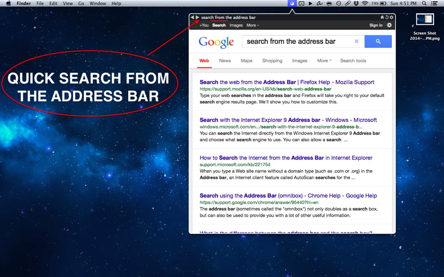This screenshot has height=277, width=444.
Task: Click the paperclip menu bar icon
Action: (347, 3)
